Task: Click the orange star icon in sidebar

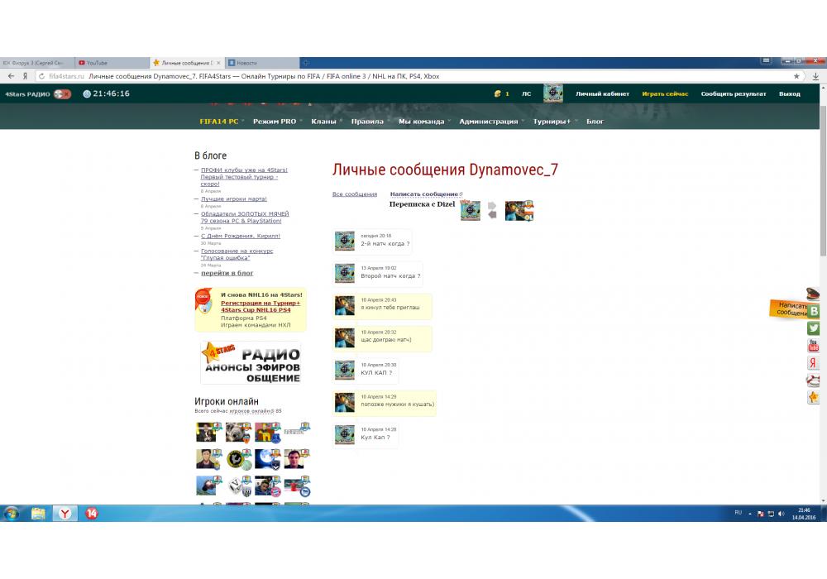Action: point(813,398)
